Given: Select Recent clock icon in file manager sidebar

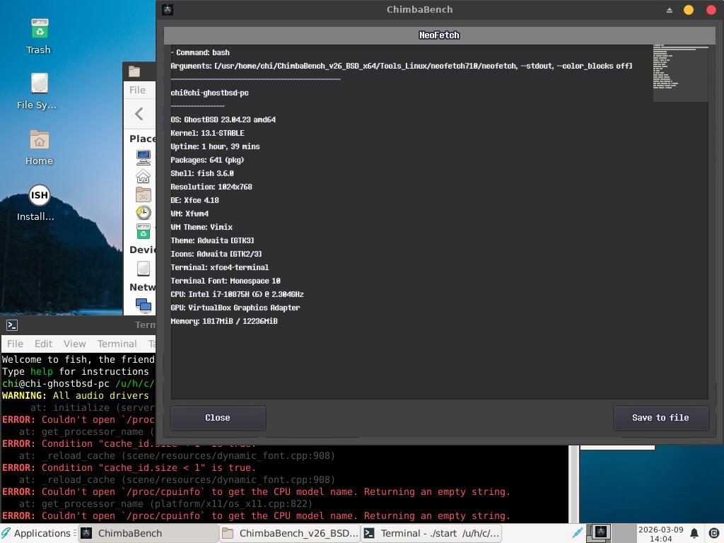Looking at the screenshot, I should pos(143,212).
